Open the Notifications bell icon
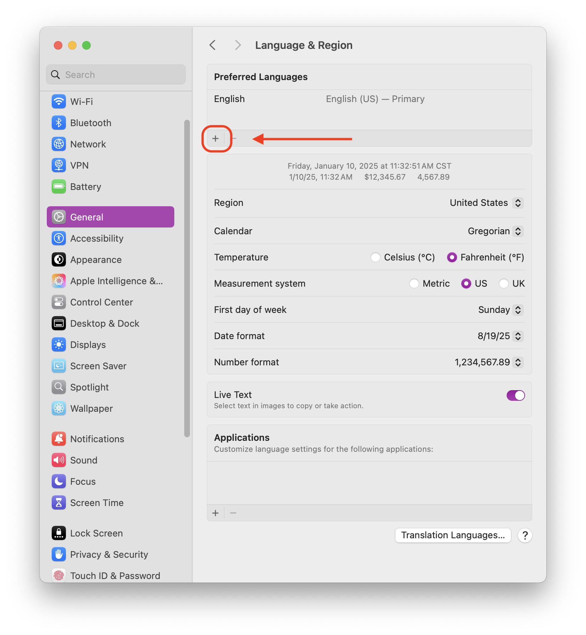586x635 pixels. [59, 439]
